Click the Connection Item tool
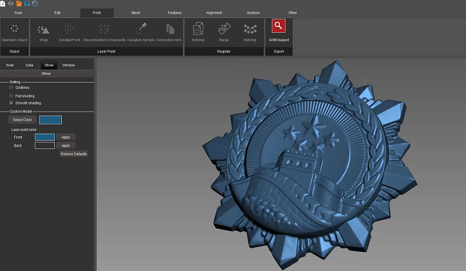 [169, 33]
